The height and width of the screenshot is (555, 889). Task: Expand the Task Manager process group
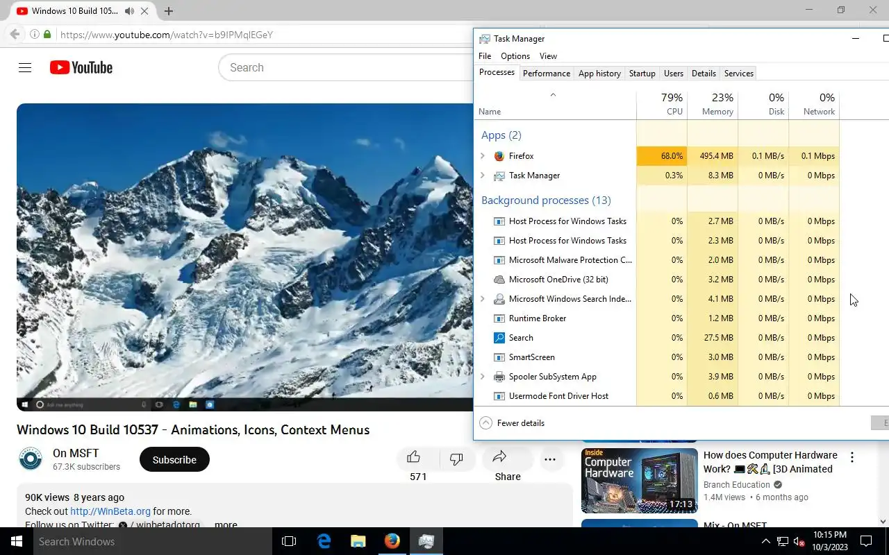[483, 176]
